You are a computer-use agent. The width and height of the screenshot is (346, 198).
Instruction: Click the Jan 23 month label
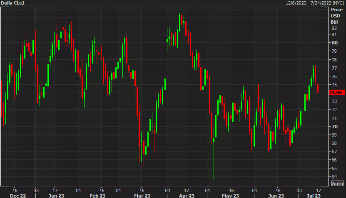57,196
